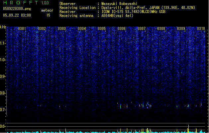Click the 0.7 kHz axis label
The image size is (209, 133).
point(3,110)
